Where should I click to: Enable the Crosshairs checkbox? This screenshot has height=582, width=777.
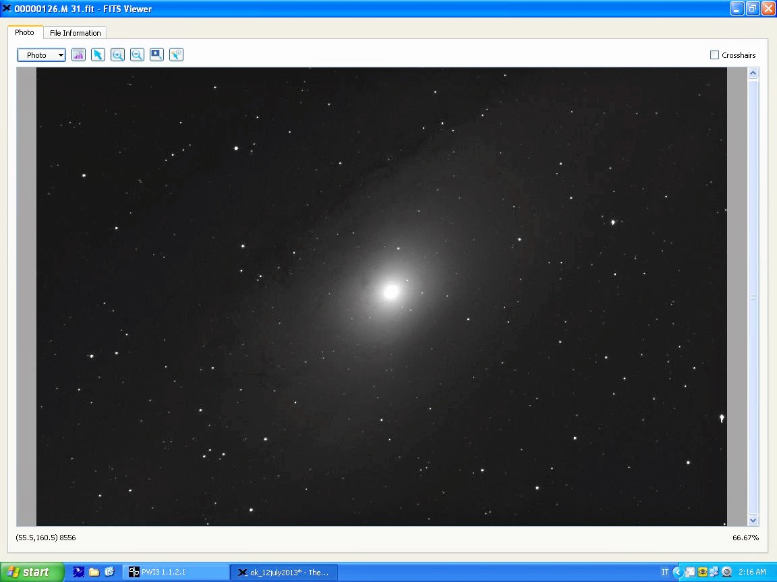pyautogui.click(x=714, y=55)
